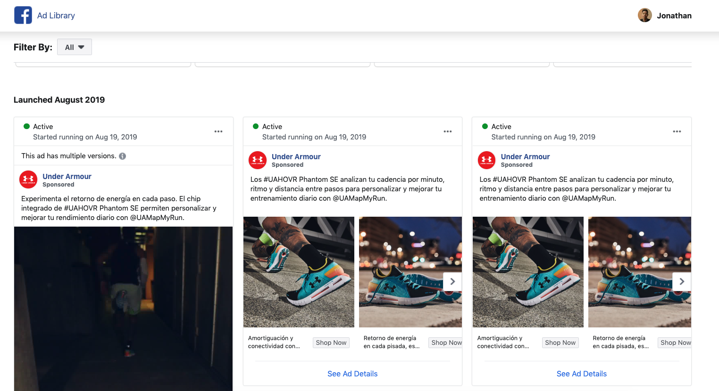Screen dimensions: 719x391
Task: Click the Sponsored label in first ad
Action: coord(59,185)
